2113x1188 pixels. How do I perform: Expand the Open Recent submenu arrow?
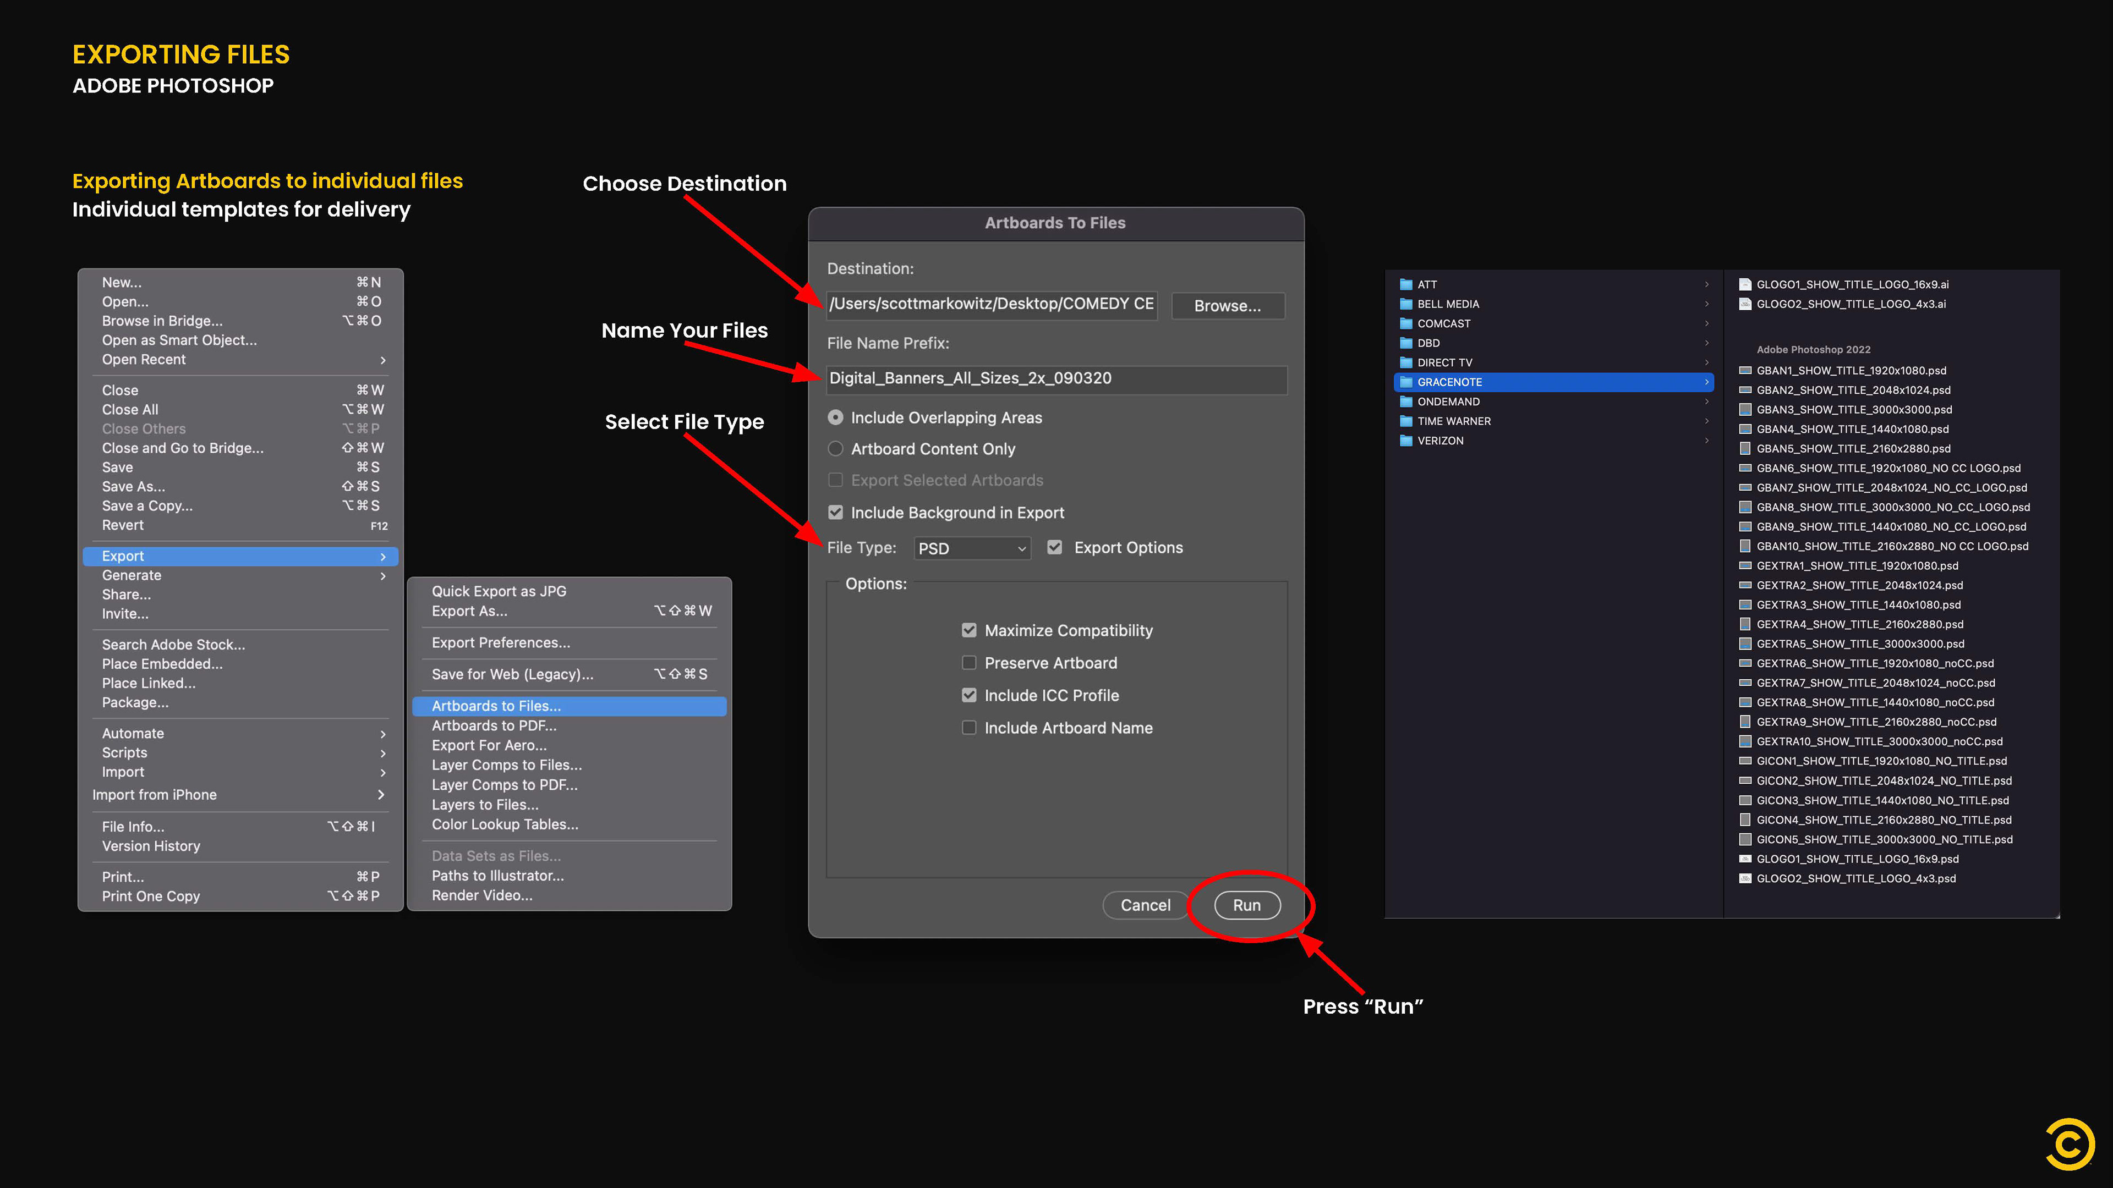click(x=382, y=360)
